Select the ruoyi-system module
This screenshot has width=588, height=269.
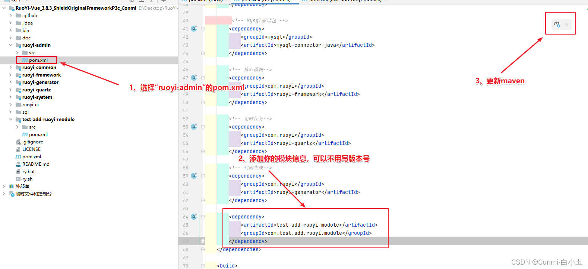(x=37, y=97)
